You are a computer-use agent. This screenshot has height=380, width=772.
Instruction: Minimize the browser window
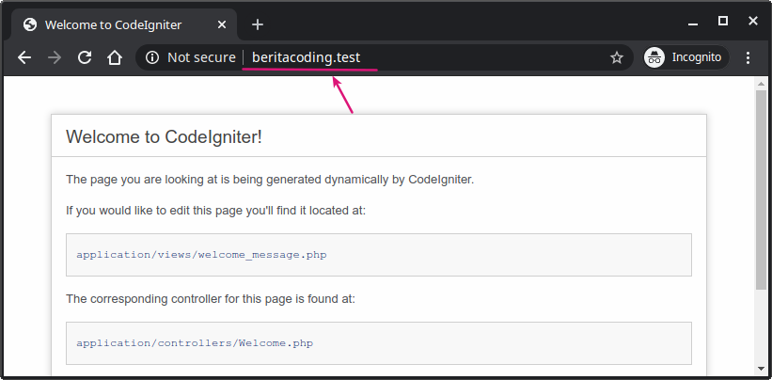[x=694, y=21]
